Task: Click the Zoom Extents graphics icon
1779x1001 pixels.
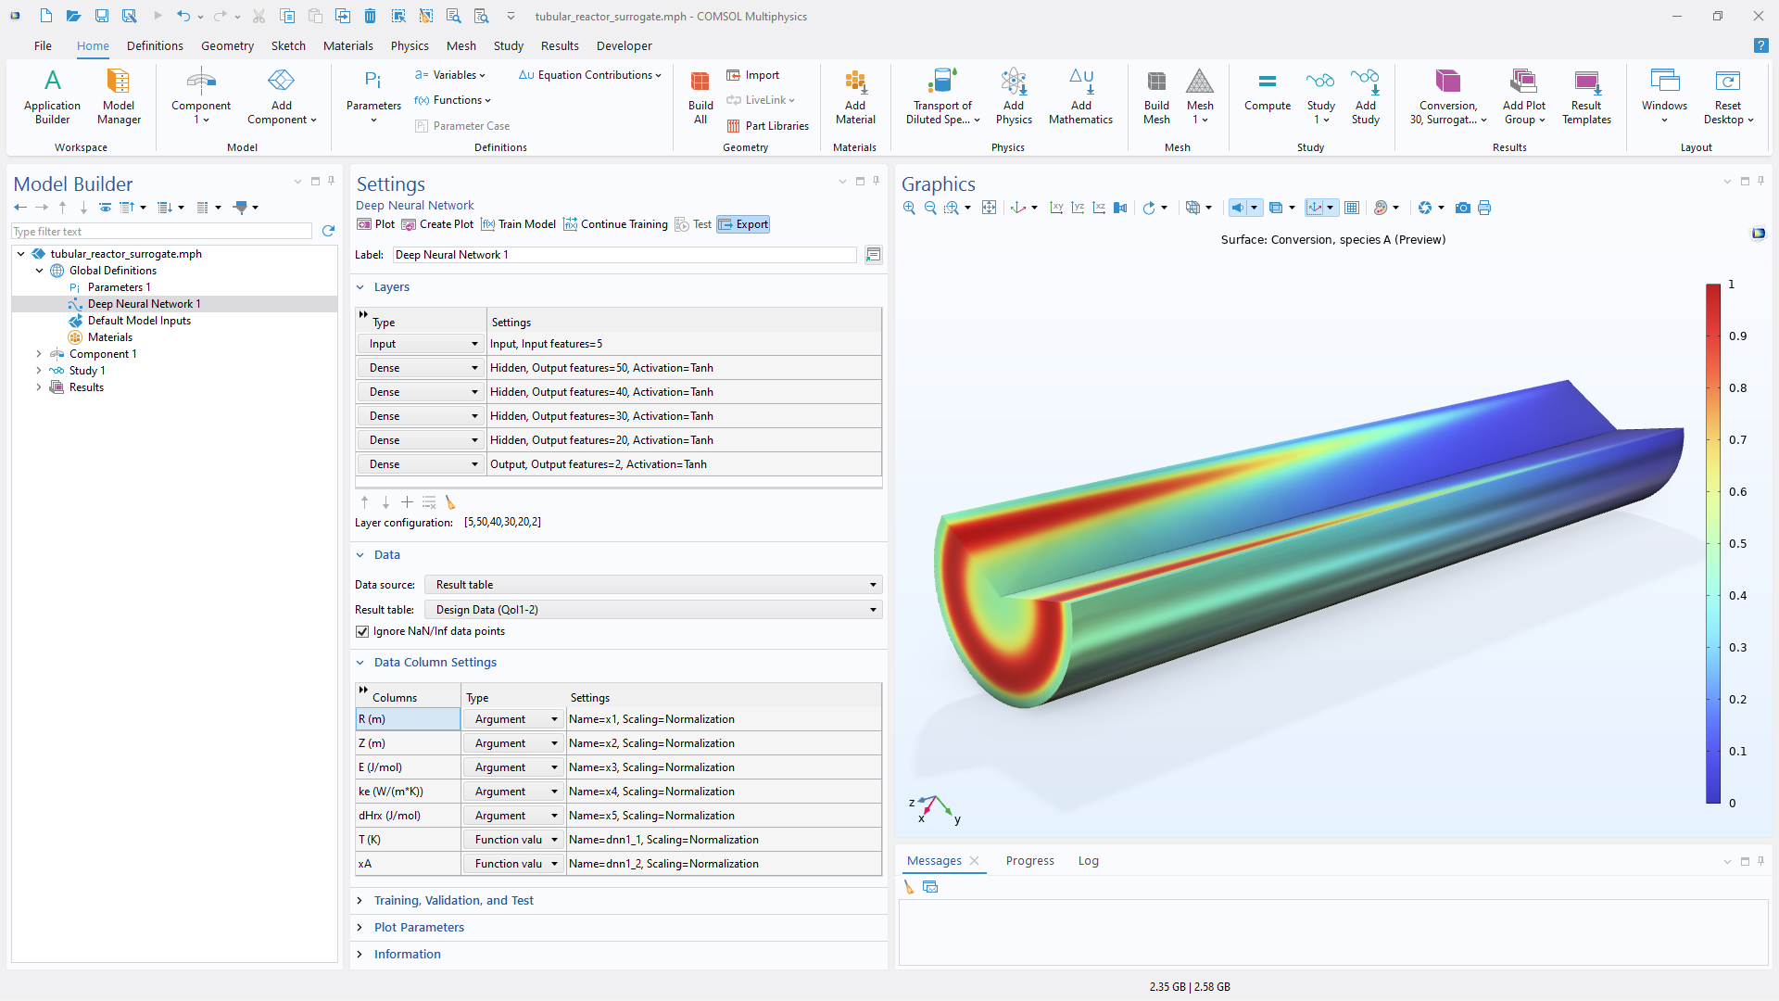Action: point(990,208)
